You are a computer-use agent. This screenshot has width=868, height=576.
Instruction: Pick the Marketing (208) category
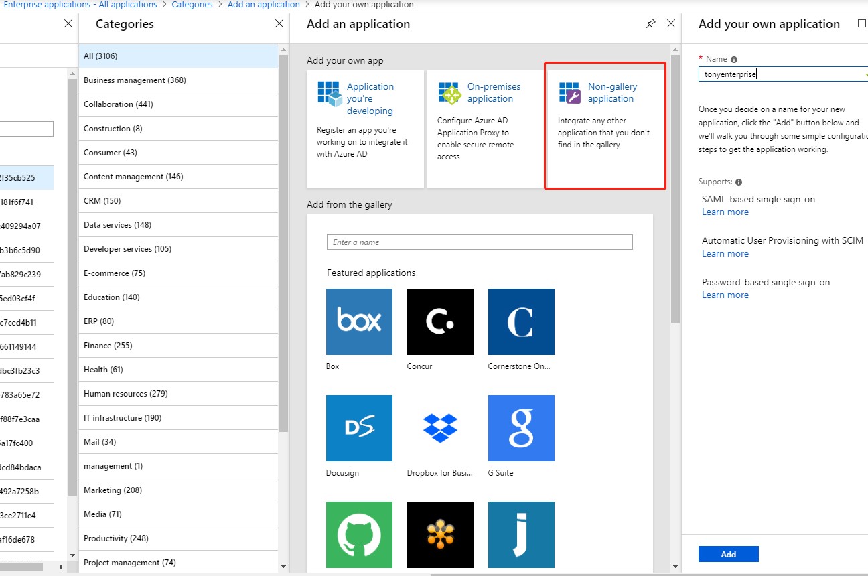[x=178, y=490]
